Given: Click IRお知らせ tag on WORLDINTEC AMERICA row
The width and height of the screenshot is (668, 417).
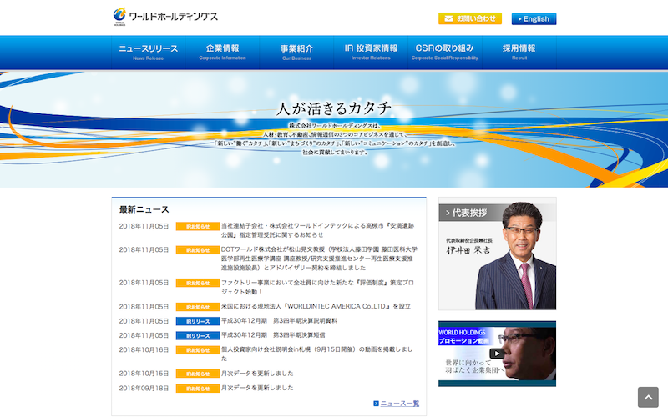Looking at the screenshot, I should click(x=198, y=307).
